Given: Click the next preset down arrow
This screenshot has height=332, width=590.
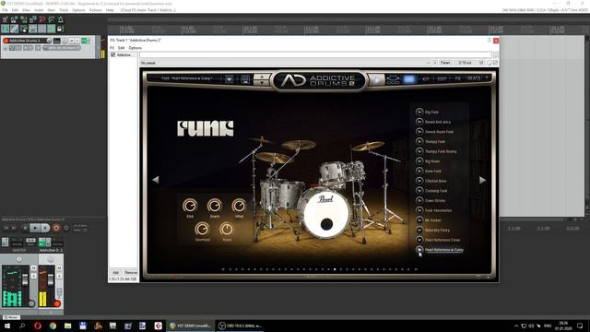Looking at the screenshot, I should [x=262, y=82].
